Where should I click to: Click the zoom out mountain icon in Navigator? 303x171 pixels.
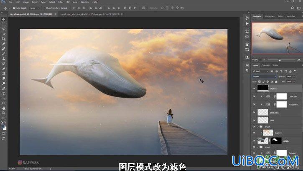click(264, 60)
